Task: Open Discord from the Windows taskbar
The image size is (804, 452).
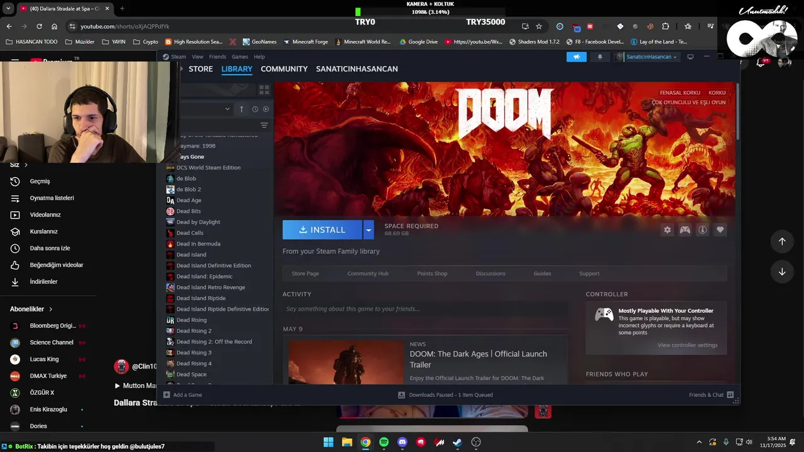Action: pyautogui.click(x=403, y=442)
